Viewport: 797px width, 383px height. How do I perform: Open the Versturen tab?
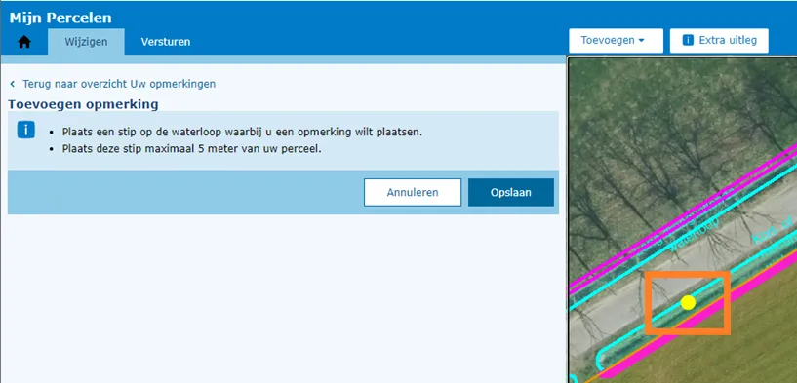[x=166, y=42]
